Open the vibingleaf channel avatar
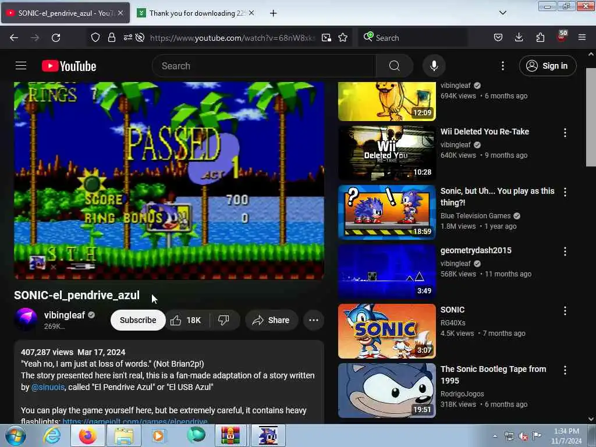Screen dimensions: 596x447 (26, 320)
